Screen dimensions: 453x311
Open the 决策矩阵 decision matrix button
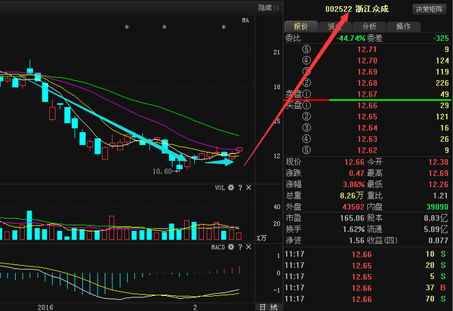click(430, 9)
